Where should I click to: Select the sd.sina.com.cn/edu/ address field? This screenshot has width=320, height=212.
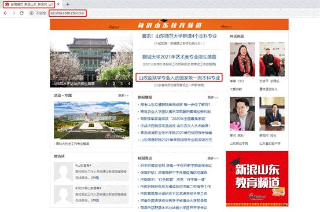pyautogui.click(x=68, y=13)
